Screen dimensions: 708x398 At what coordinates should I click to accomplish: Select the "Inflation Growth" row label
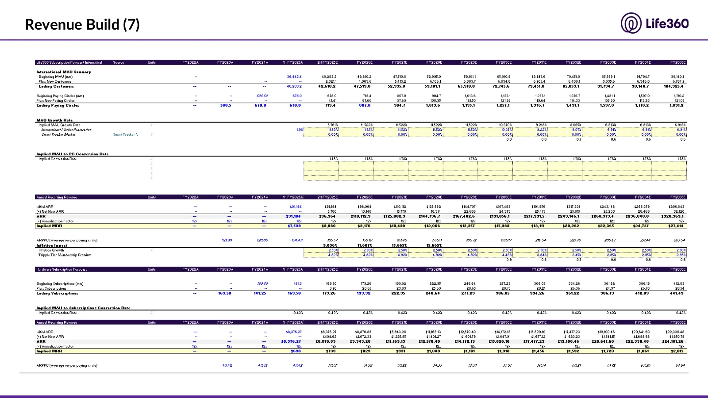pos(51,250)
